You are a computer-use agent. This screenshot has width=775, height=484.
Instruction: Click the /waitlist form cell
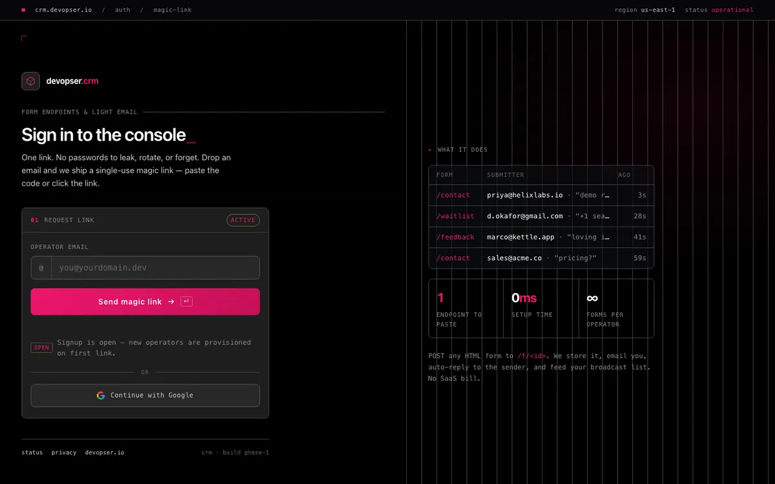[455, 216]
